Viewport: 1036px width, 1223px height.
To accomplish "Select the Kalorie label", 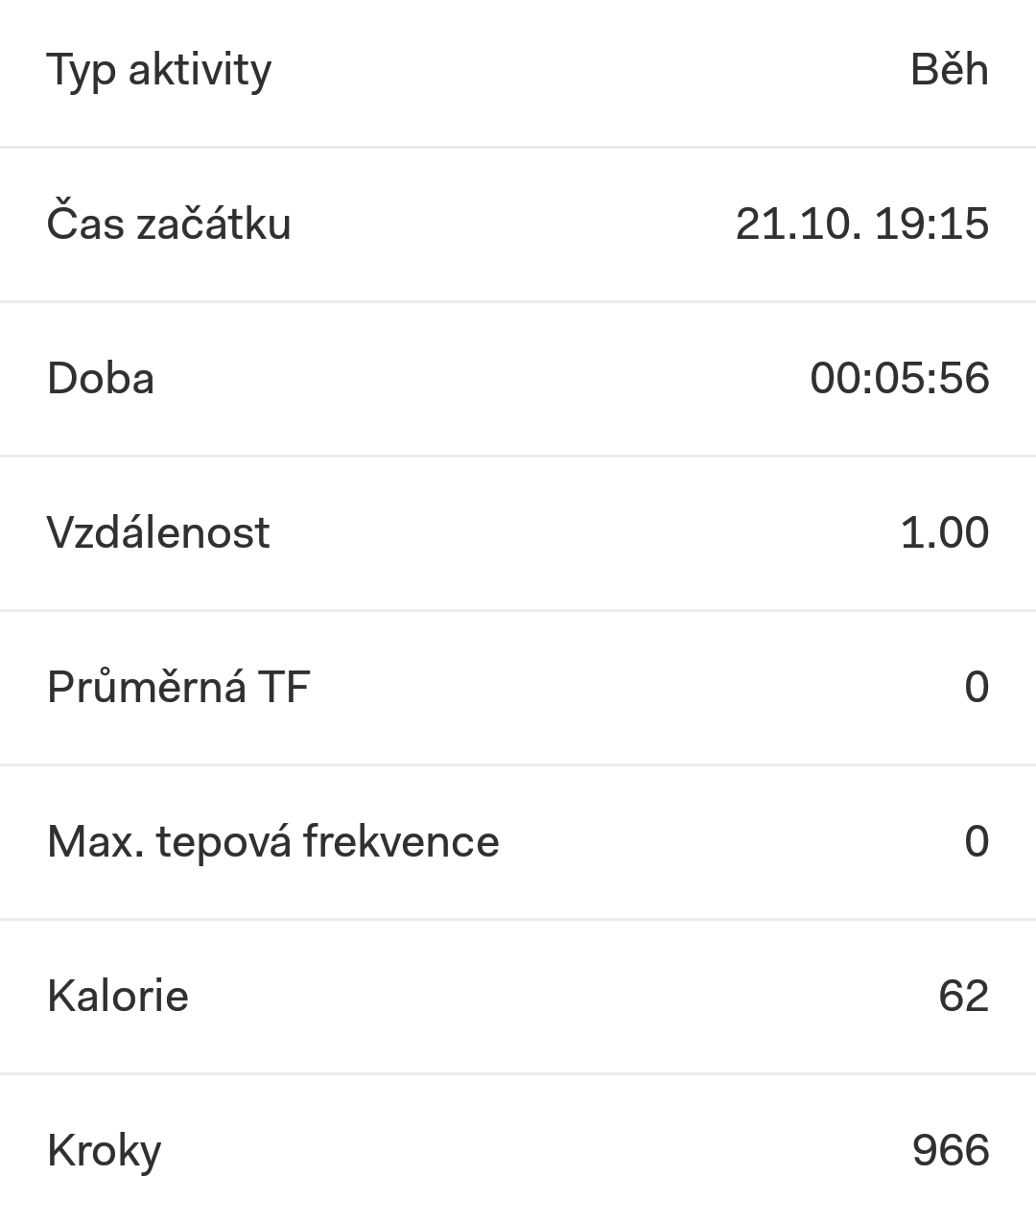I will coord(118,997).
